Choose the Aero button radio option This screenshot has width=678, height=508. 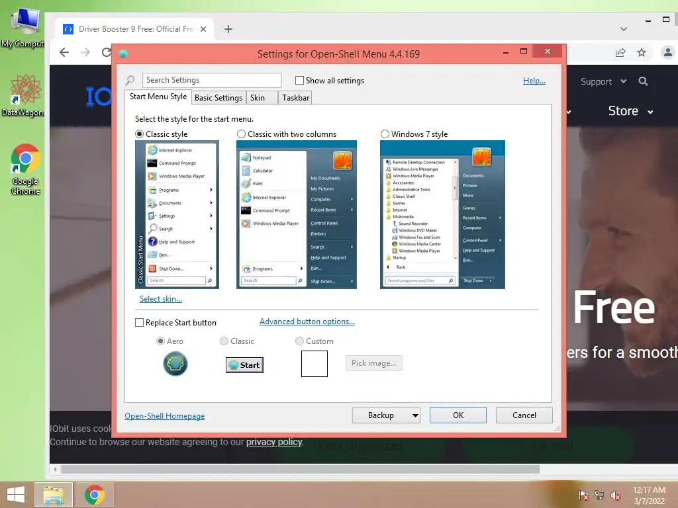click(x=160, y=341)
